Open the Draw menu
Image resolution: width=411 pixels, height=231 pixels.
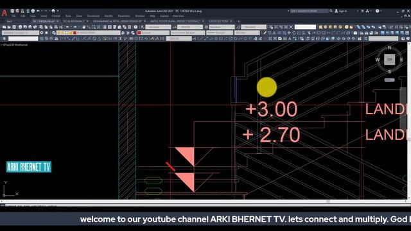tap(79, 16)
